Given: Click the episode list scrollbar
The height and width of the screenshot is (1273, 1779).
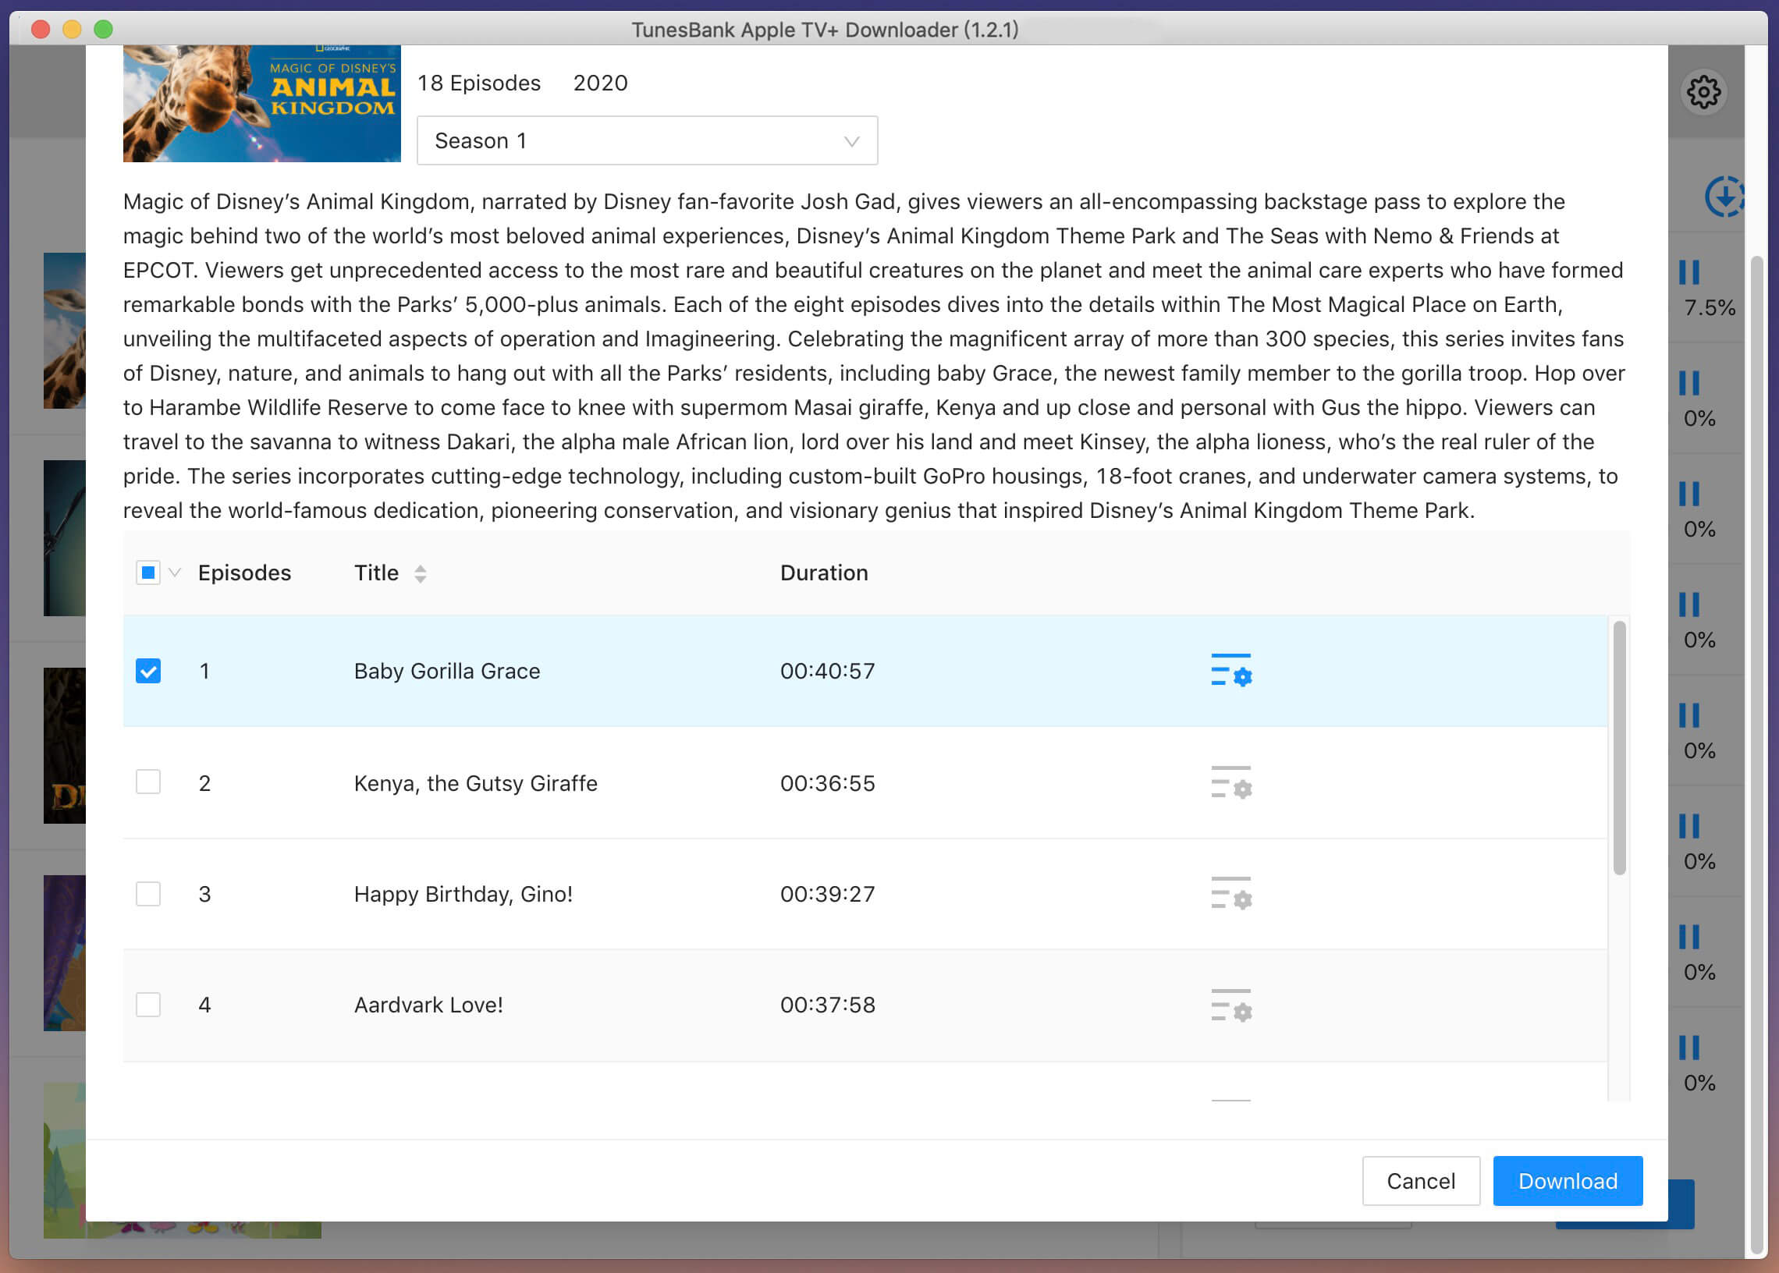Looking at the screenshot, I should tap(1619, 748).
